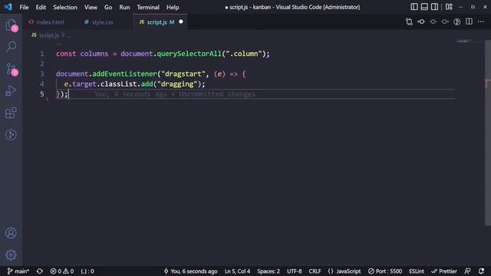Open the Customize Layout icon
Viewport: 491px width, 276px height.
449,7
